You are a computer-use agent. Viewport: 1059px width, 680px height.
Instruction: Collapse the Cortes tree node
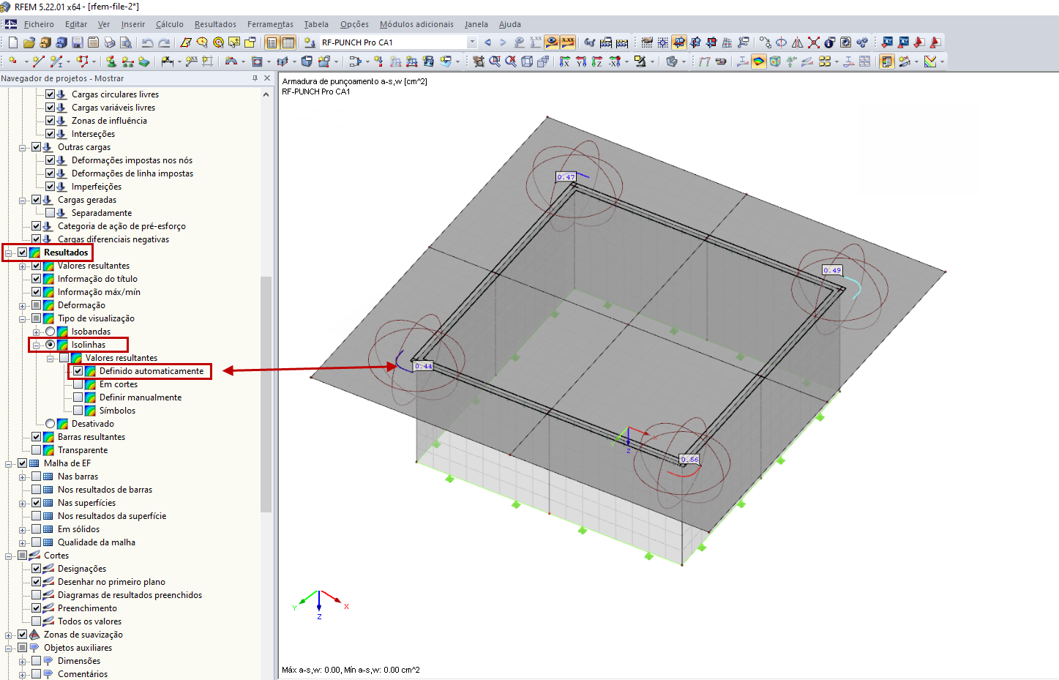coord(9,556)
